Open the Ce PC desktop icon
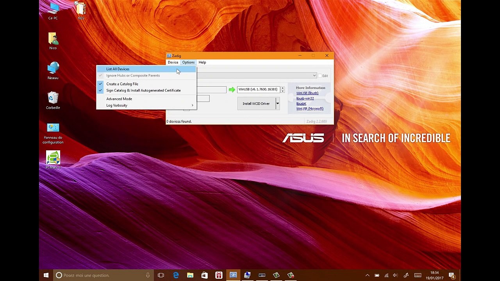Image resolution: width=500 pixels, height=281 pixels. tap(53, 9)
